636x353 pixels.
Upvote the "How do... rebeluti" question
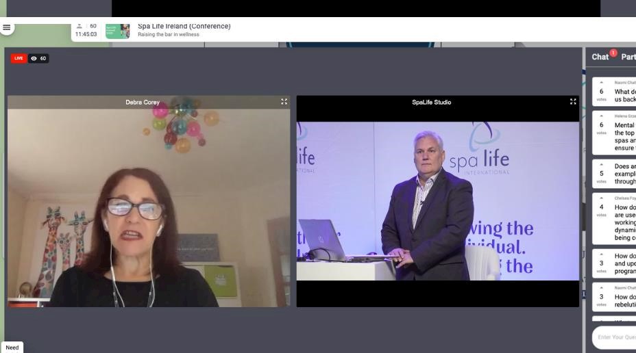tap(602, 288)
